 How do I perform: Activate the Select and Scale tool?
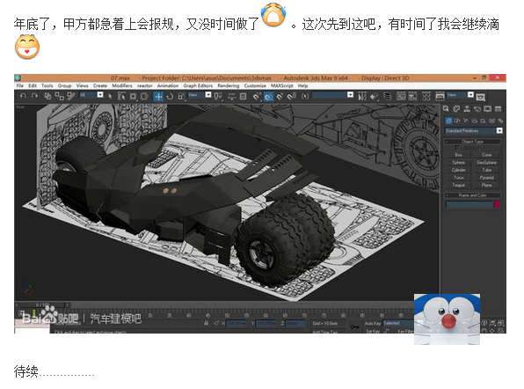[181, 96]
